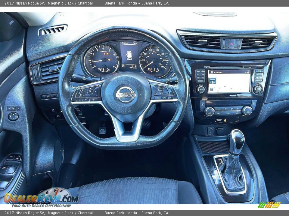Click the speedometer gauge

tap(154, 61)
